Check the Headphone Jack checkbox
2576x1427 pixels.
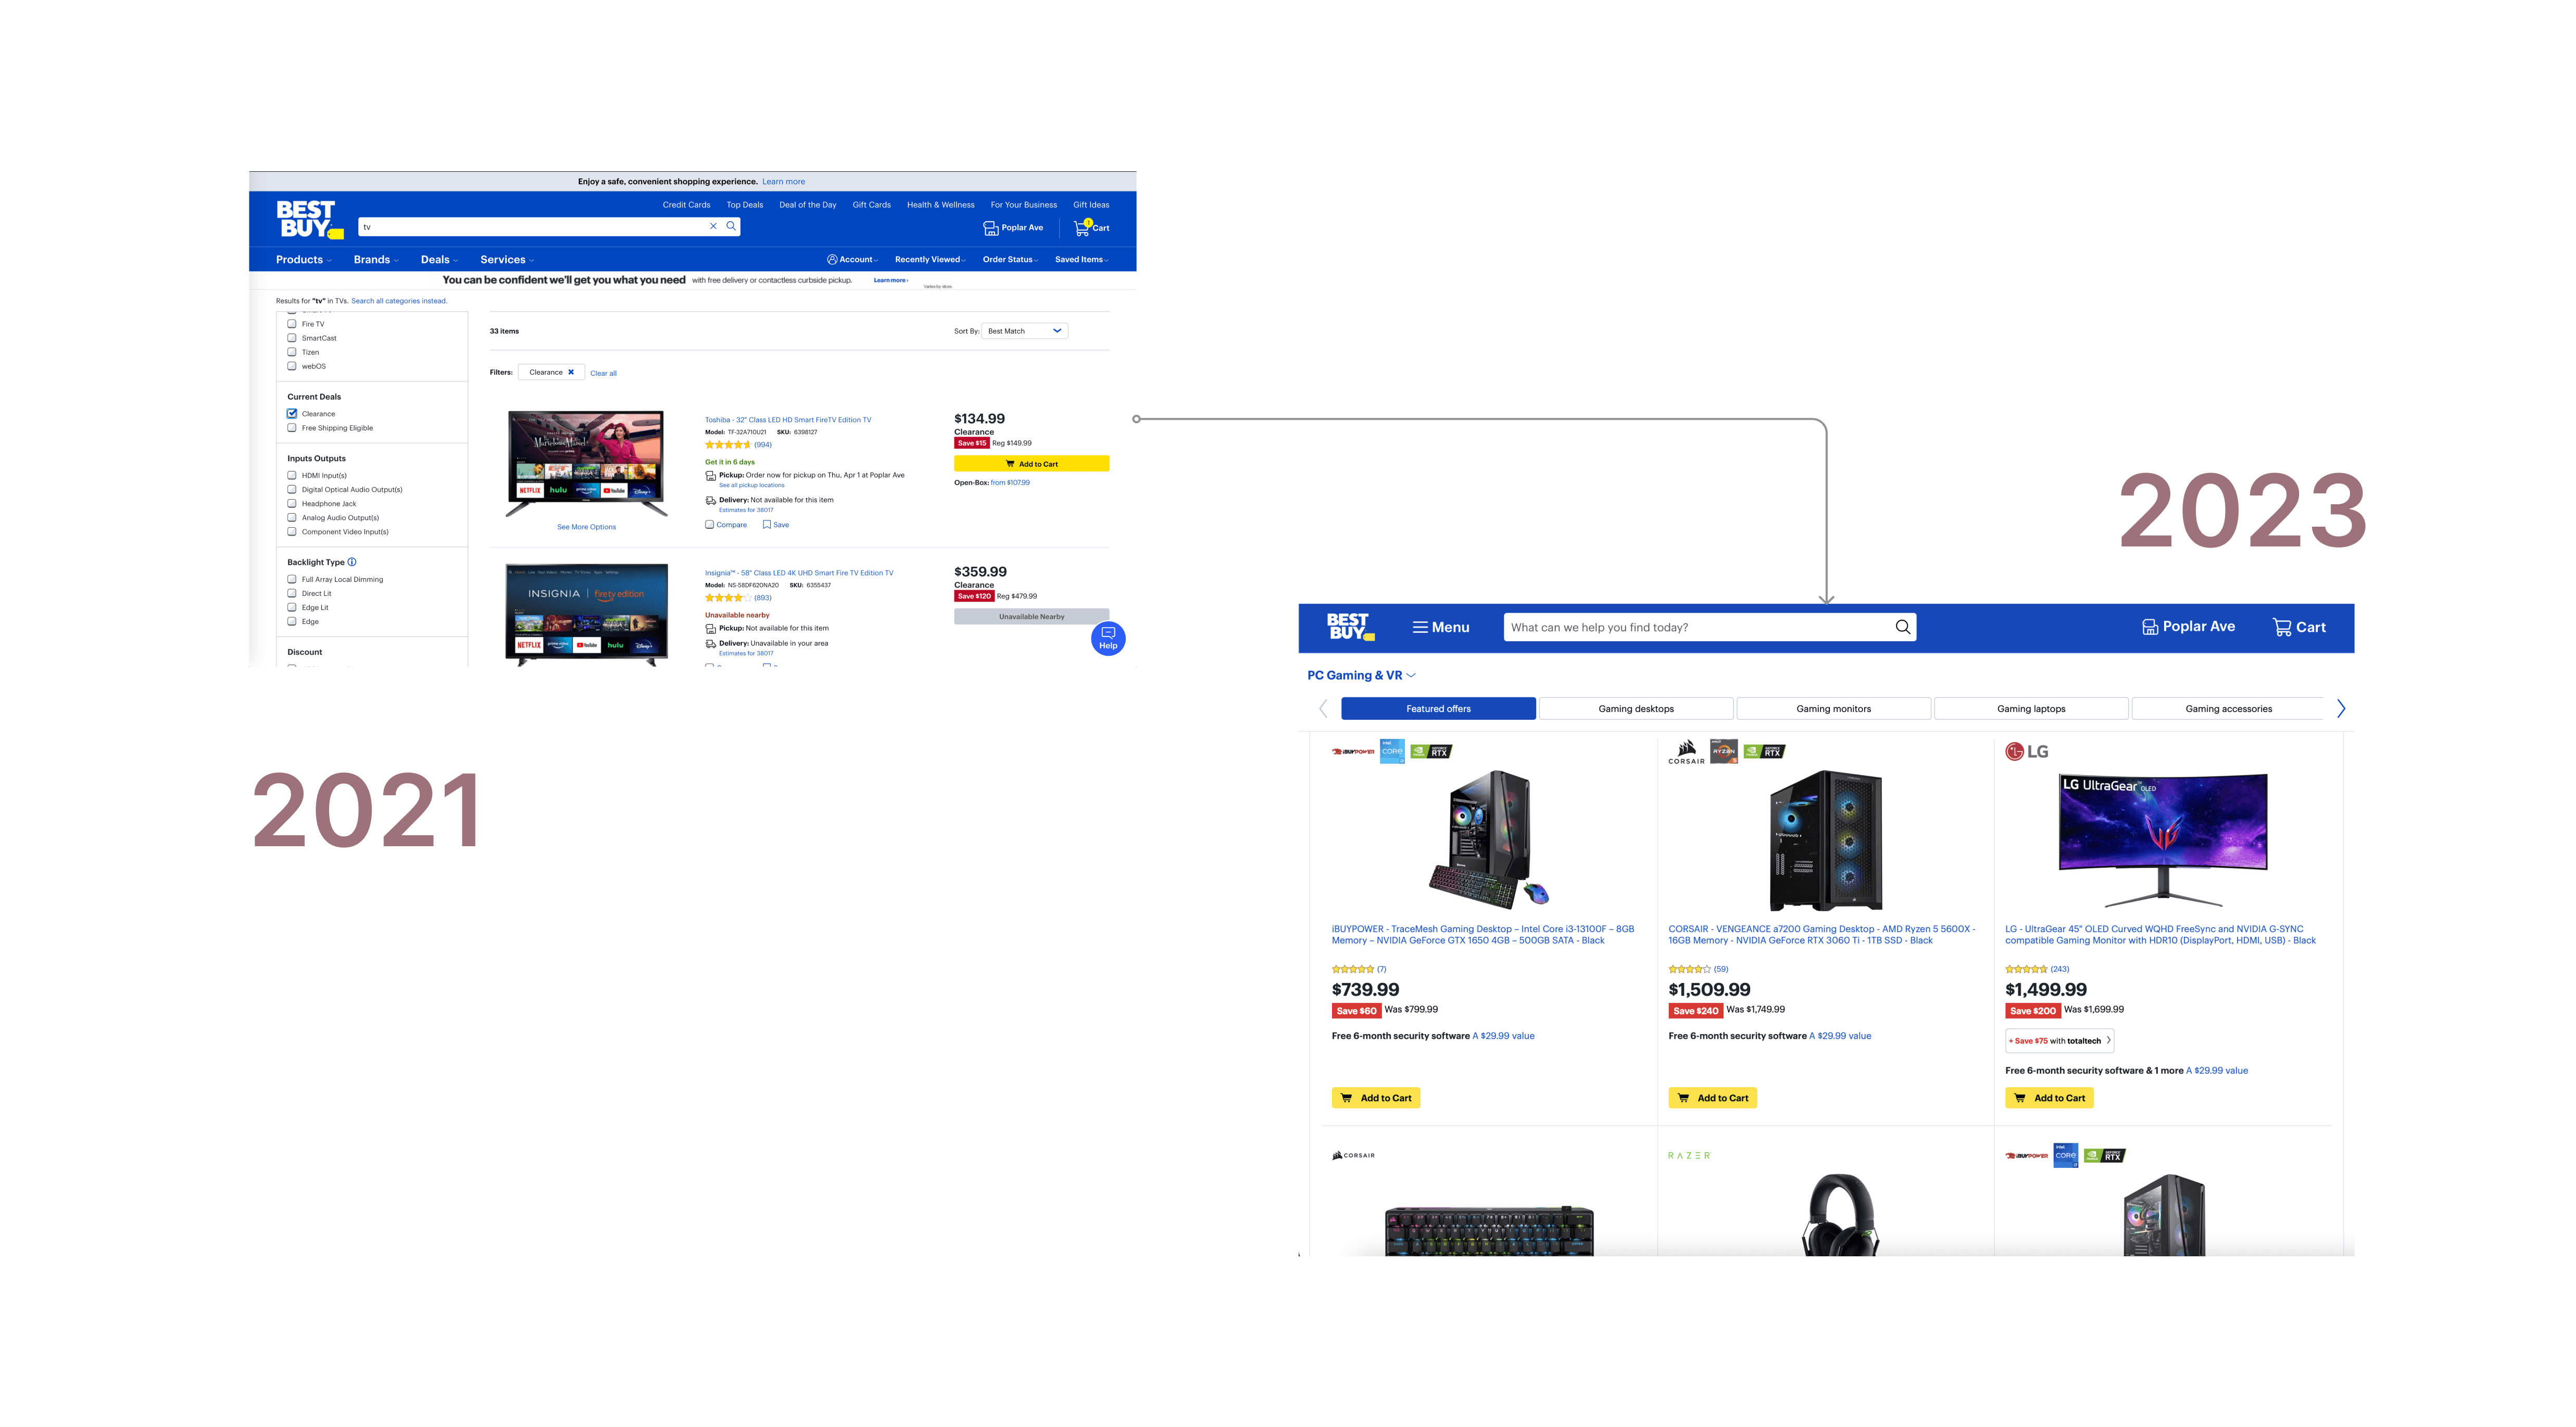pos(292,504)
